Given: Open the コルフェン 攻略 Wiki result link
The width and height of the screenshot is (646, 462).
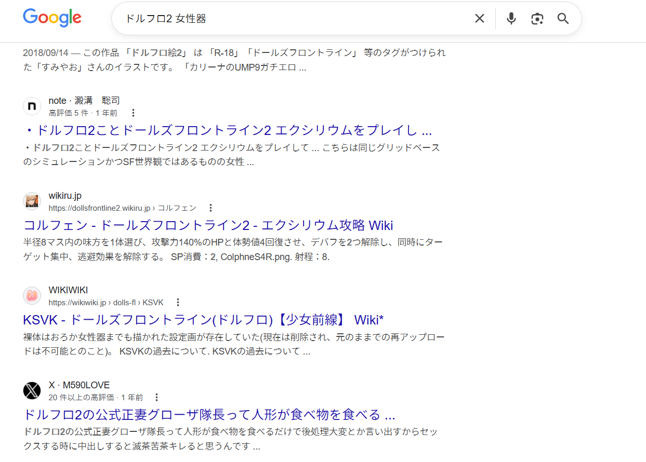Looking at the screenshot, I should click(208, 225).
